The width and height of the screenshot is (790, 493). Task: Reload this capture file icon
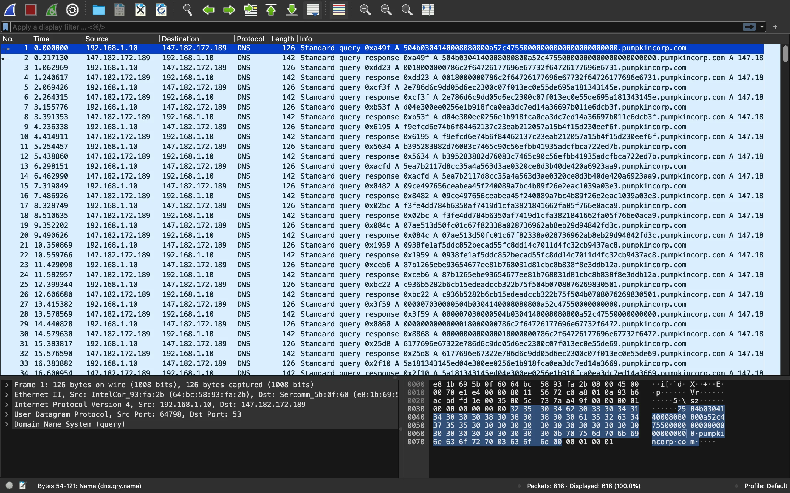point(161,10)
